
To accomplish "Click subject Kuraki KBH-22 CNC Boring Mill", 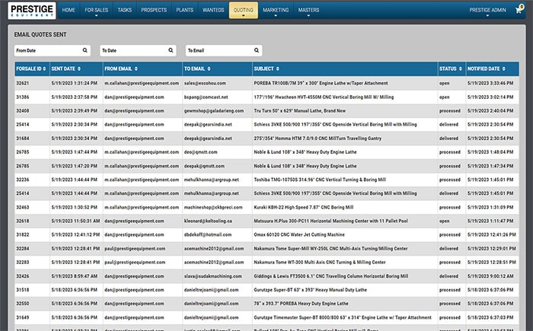I will 304,207.
